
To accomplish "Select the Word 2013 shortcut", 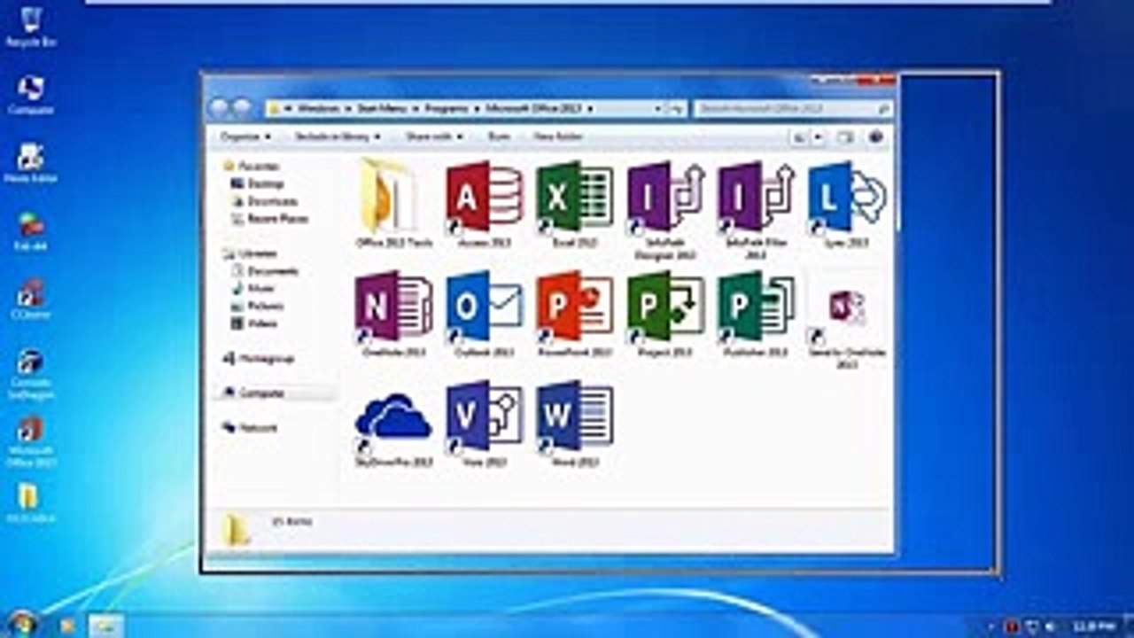I will tap(575, 425).
